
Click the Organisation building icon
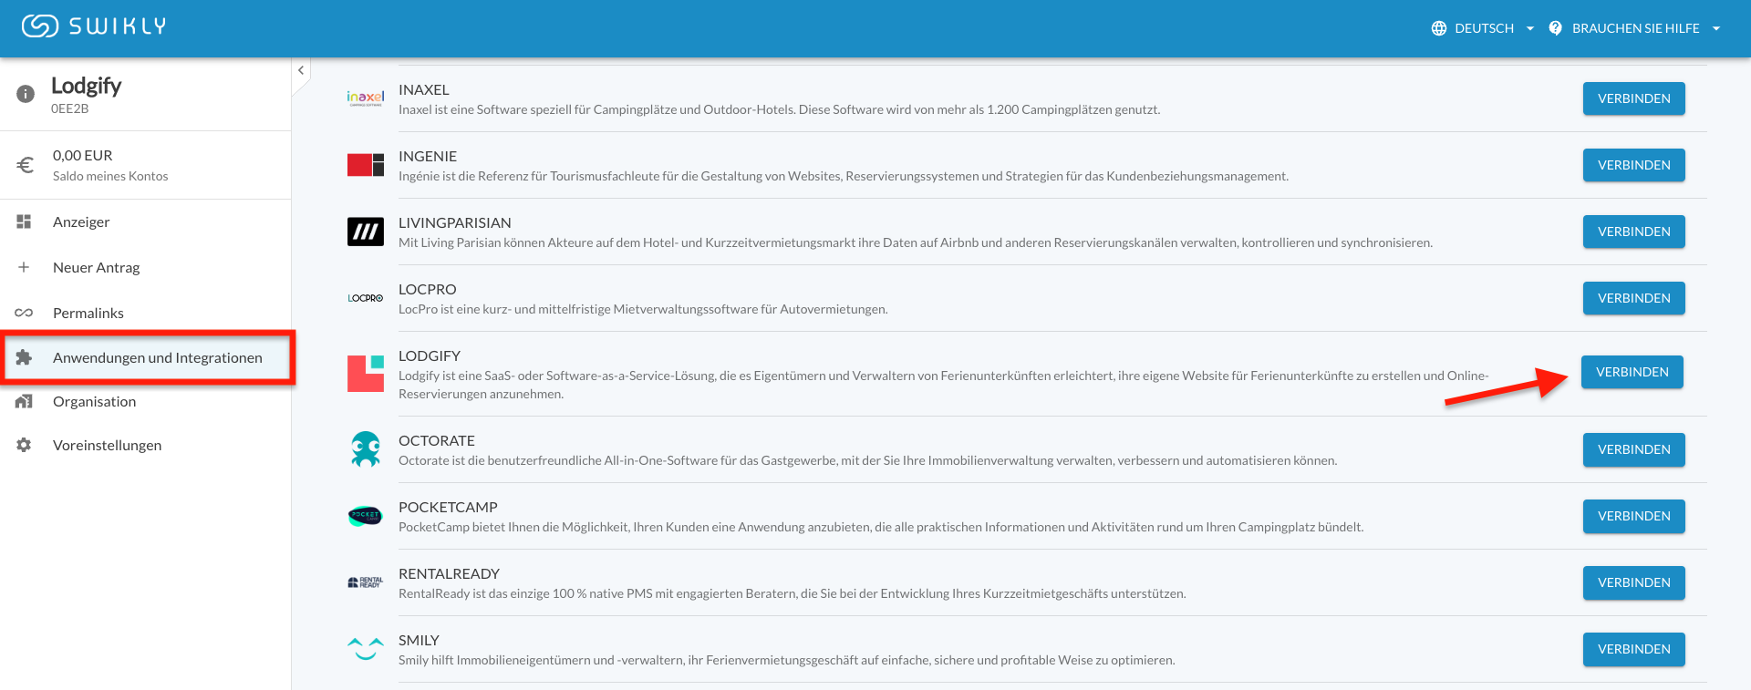(24, 401)
